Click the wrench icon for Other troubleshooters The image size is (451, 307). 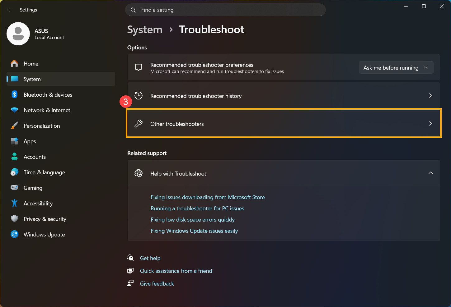pos(139,124)
